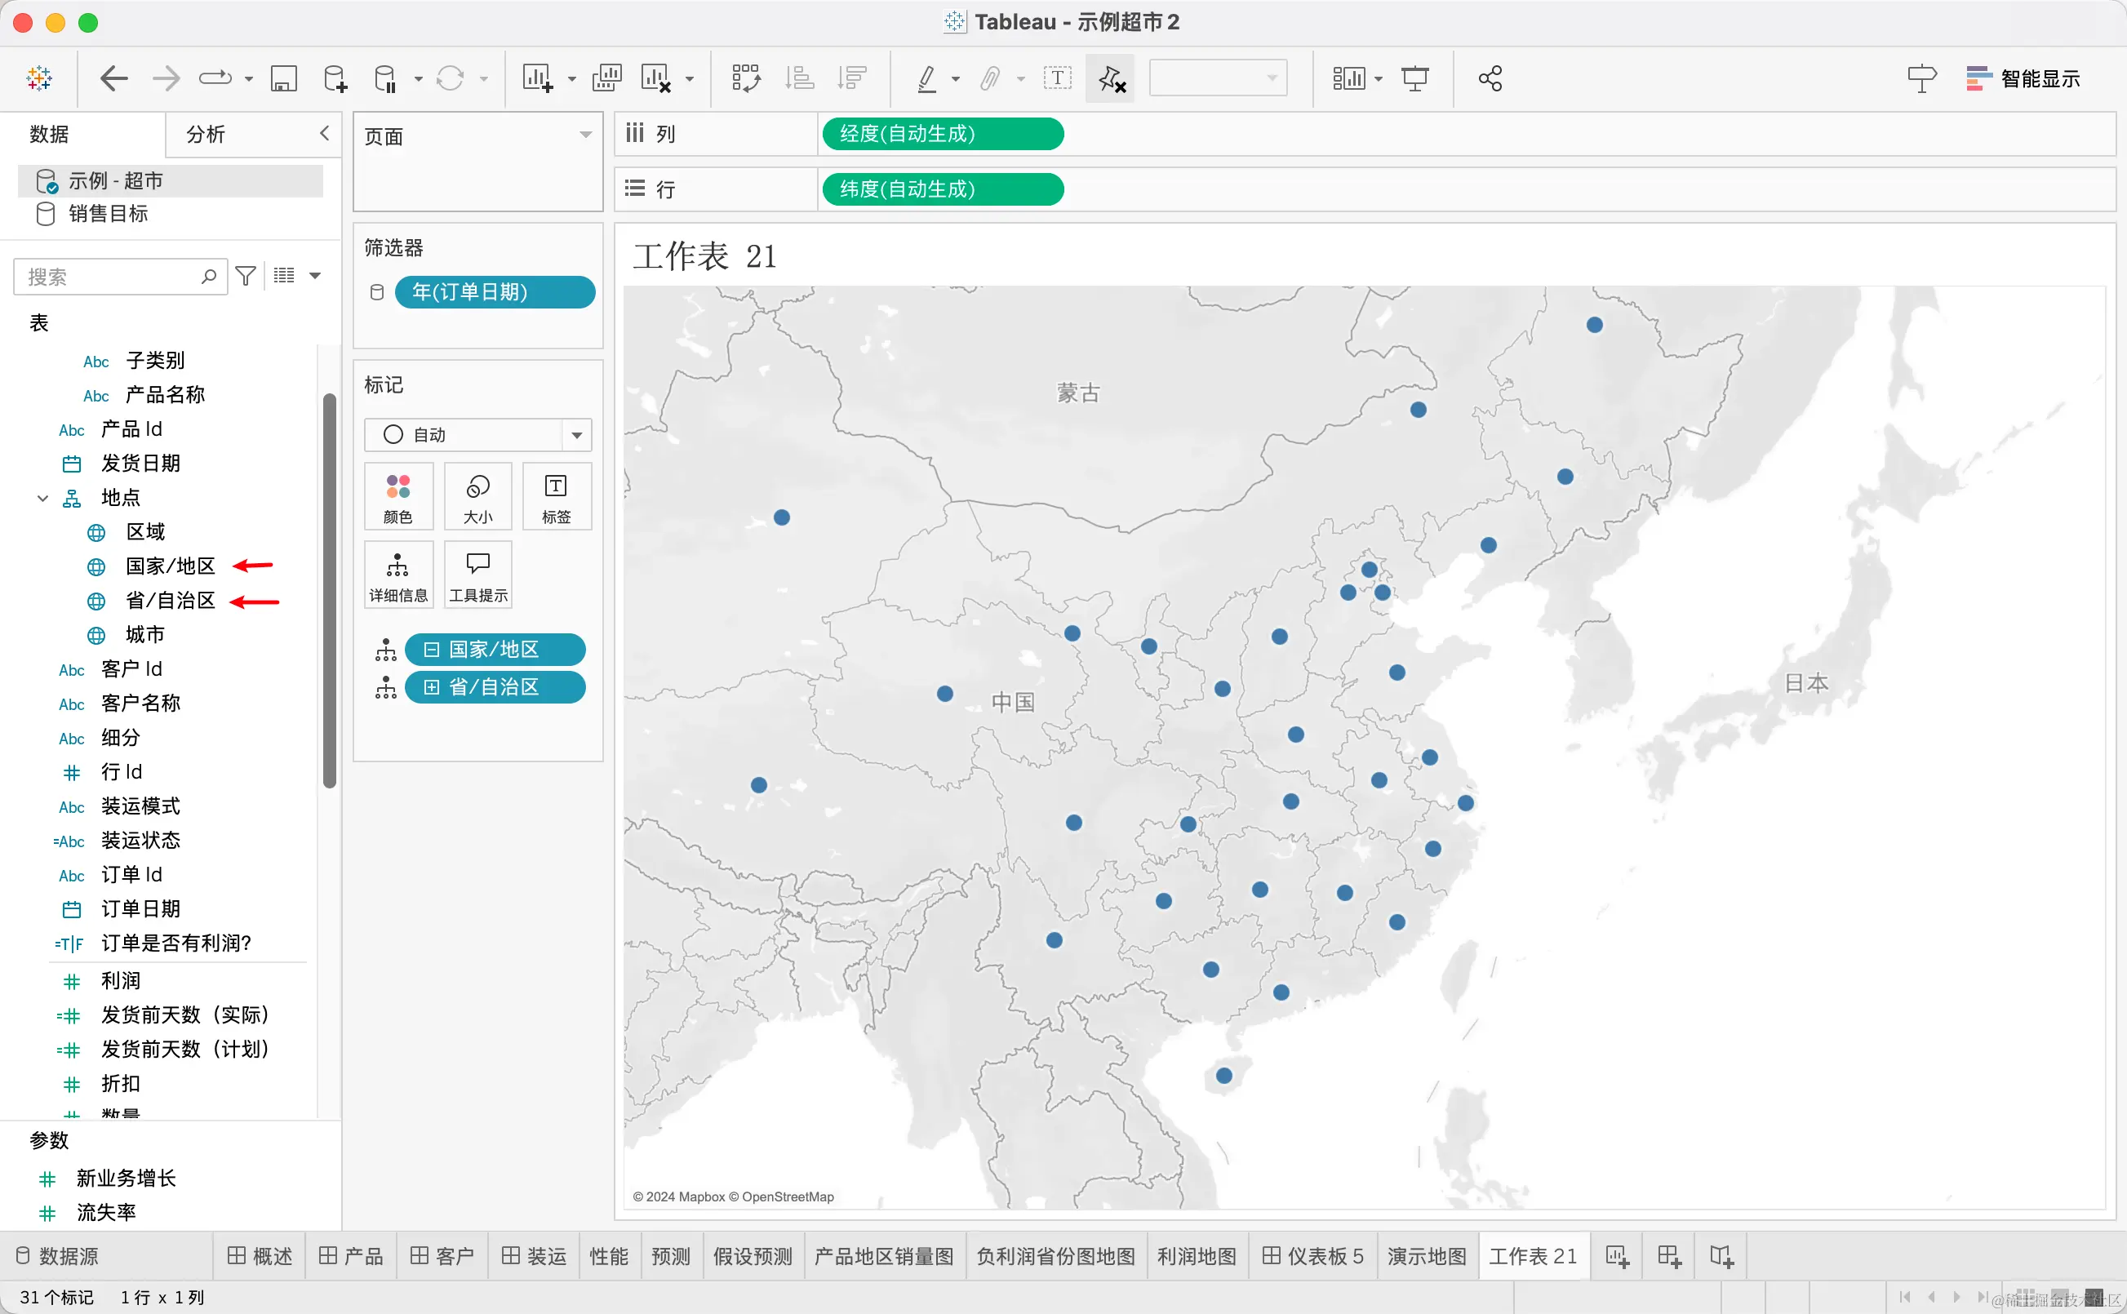2127x1314 pixels.
Task: Open the 颜色 marks card
Action: click(398, 497)
